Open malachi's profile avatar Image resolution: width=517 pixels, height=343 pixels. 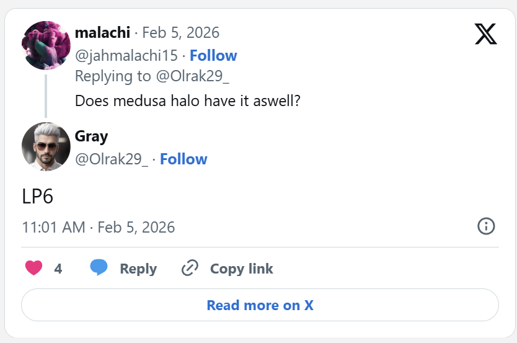tap(46, 45)
